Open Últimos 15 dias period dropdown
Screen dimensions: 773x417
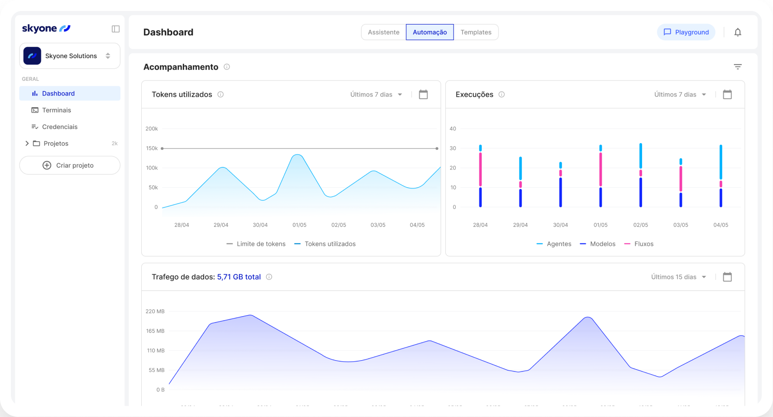[678, 277]
